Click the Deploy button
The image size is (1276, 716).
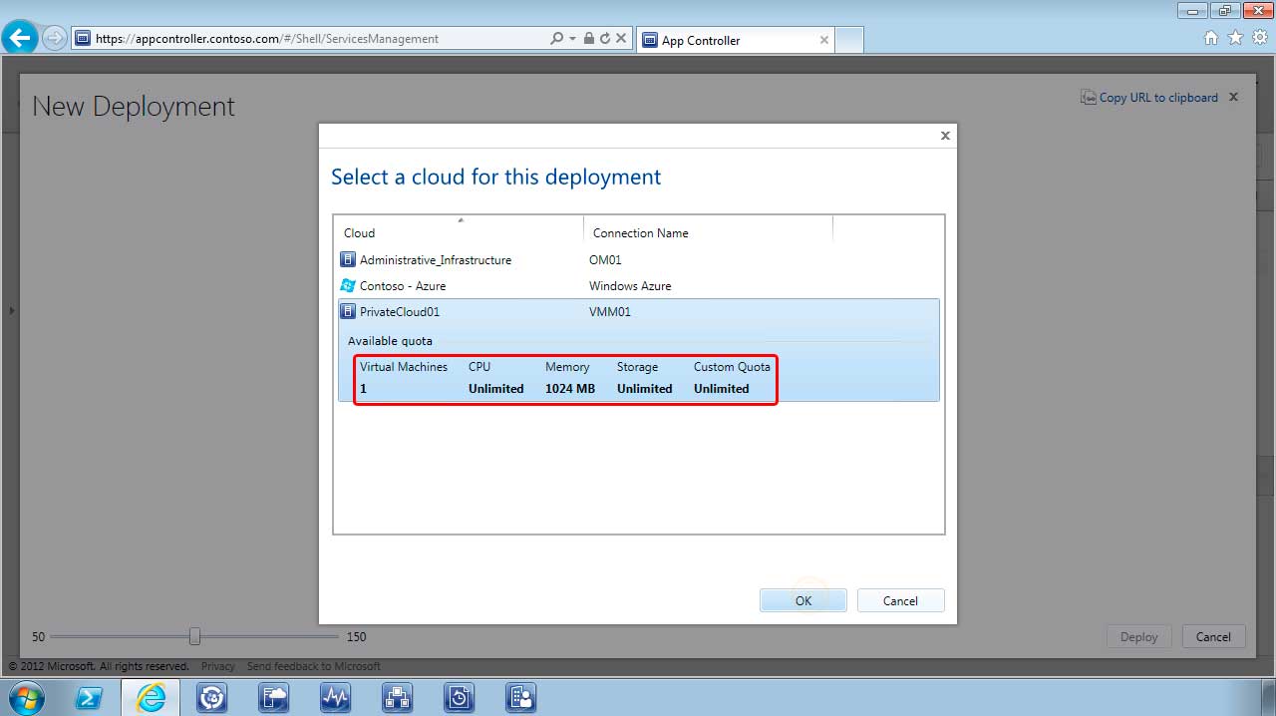point(1138,637)
